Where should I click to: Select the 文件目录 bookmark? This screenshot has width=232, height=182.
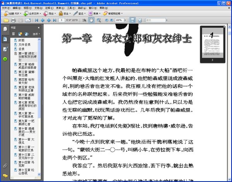coord(24,45)
